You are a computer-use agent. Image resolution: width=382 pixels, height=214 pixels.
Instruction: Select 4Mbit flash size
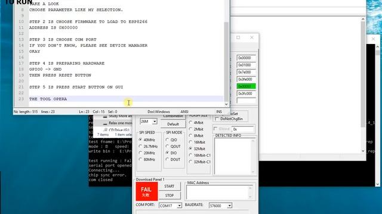[196, 122]
